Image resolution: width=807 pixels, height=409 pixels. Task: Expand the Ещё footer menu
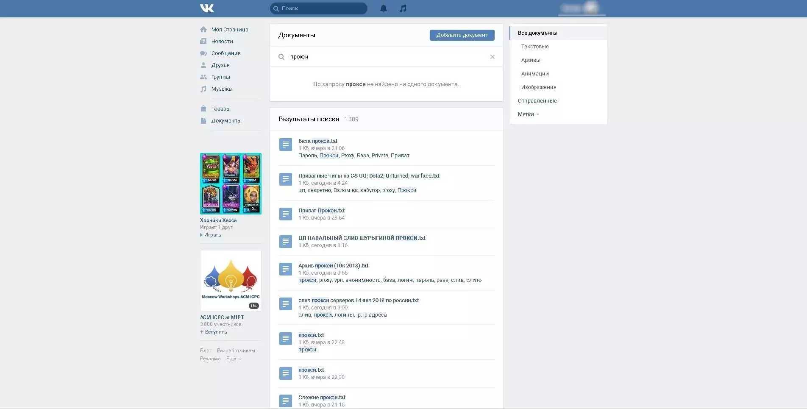click(x=234, y=359)
